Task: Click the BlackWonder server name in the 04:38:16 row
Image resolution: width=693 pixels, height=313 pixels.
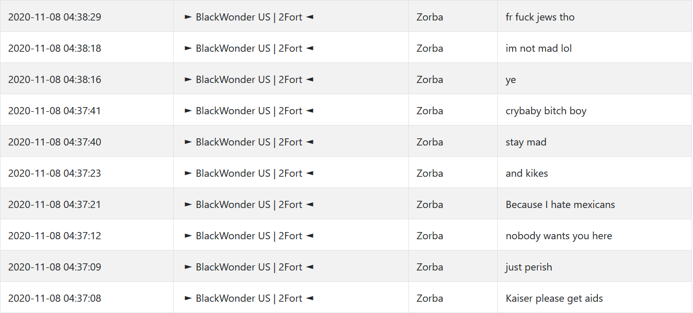Action: (249, 79)
